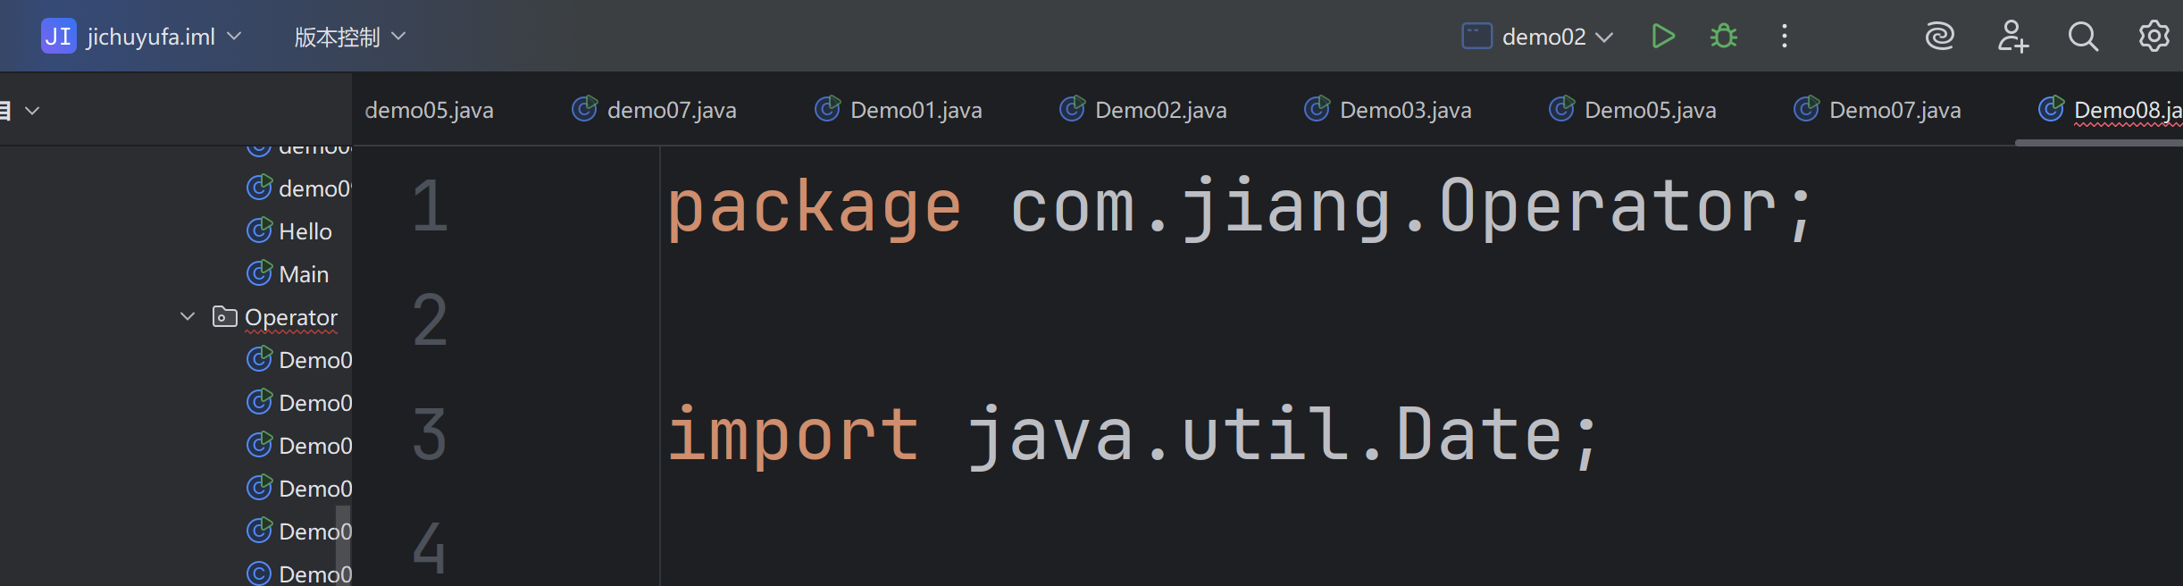Open IDE settings gear icon

(2154, 37)
